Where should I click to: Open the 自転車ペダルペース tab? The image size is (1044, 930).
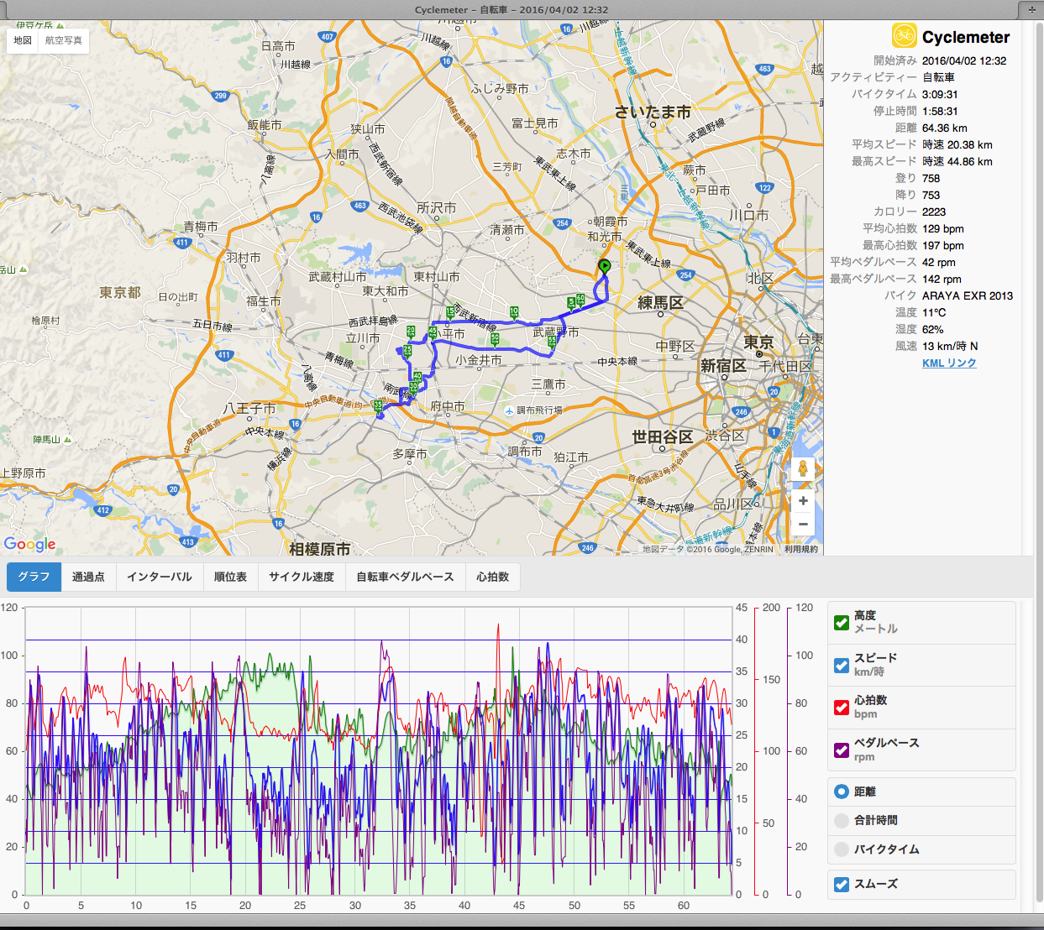tap(405, 577)
